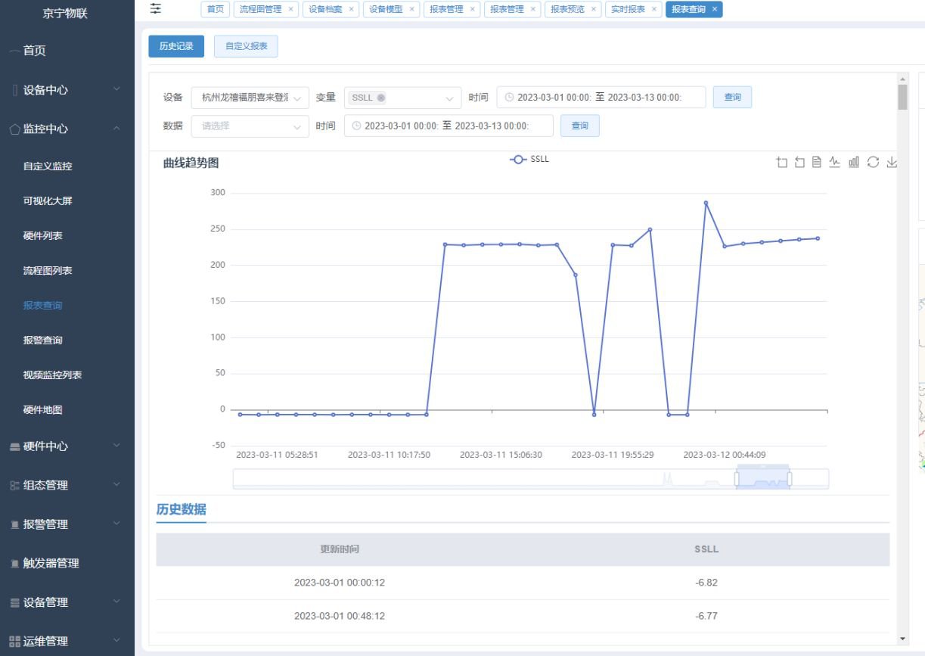This screenshot has width=925, height=656.
Task: Click 查询 button beside the variable time range
Action: point(732,98)
